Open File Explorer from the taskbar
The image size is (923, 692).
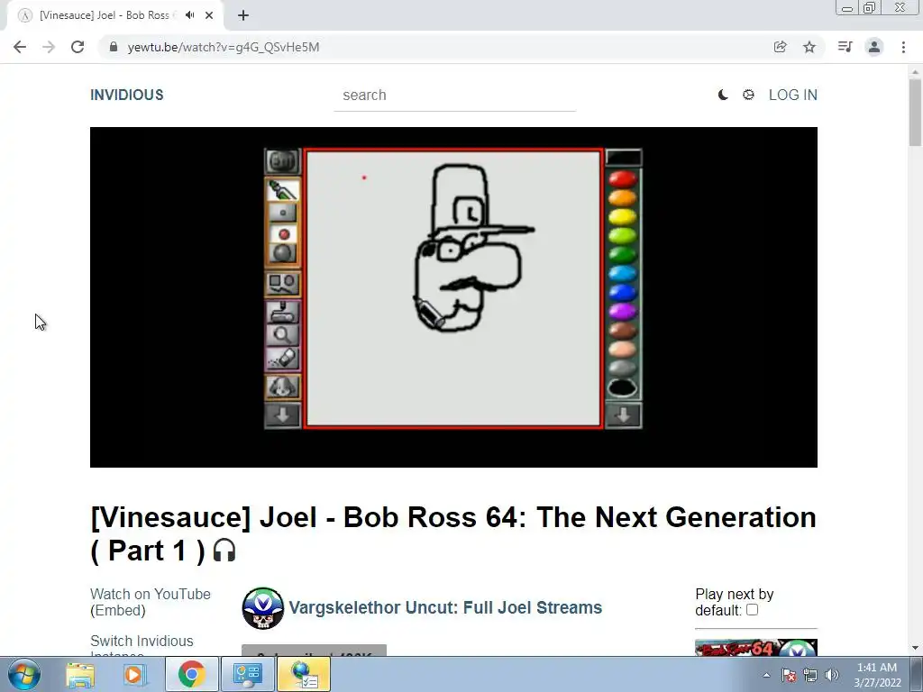point(80,674)
